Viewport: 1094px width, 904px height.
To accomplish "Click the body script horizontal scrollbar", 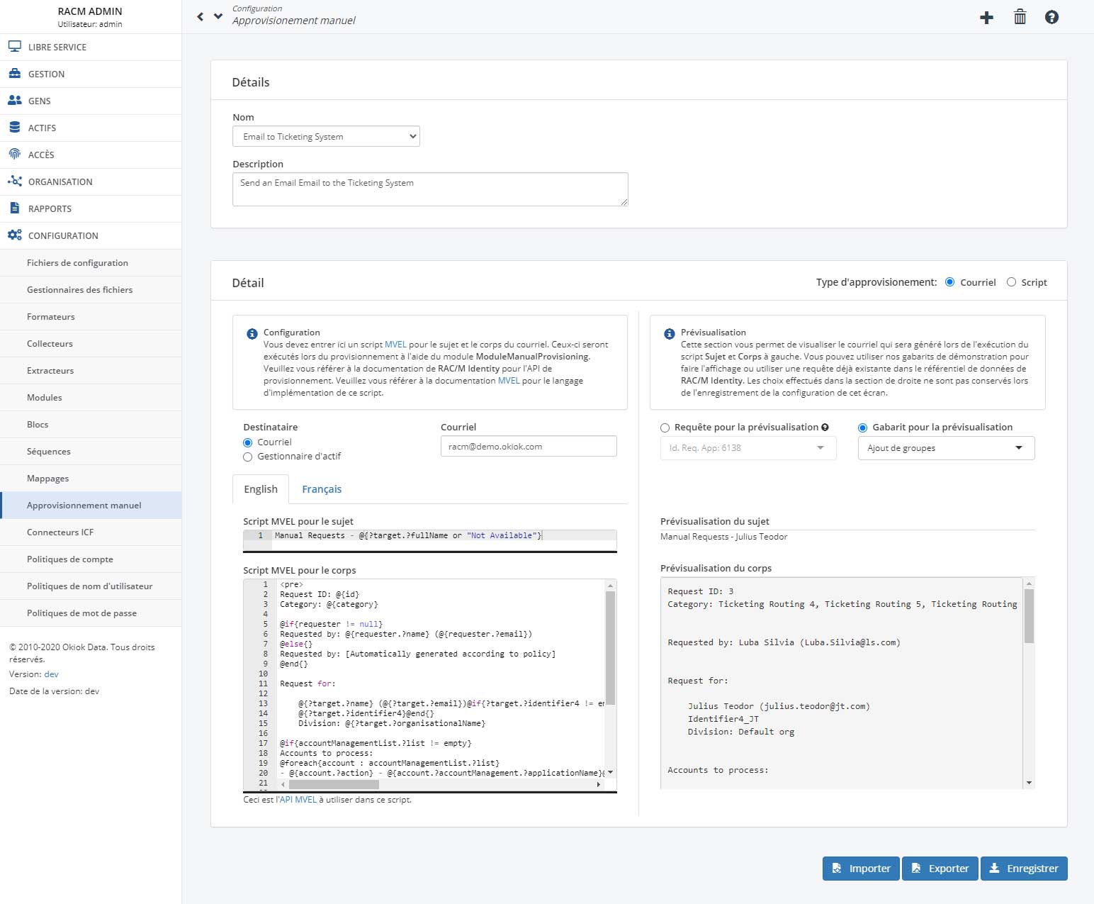I will [334, 784].
